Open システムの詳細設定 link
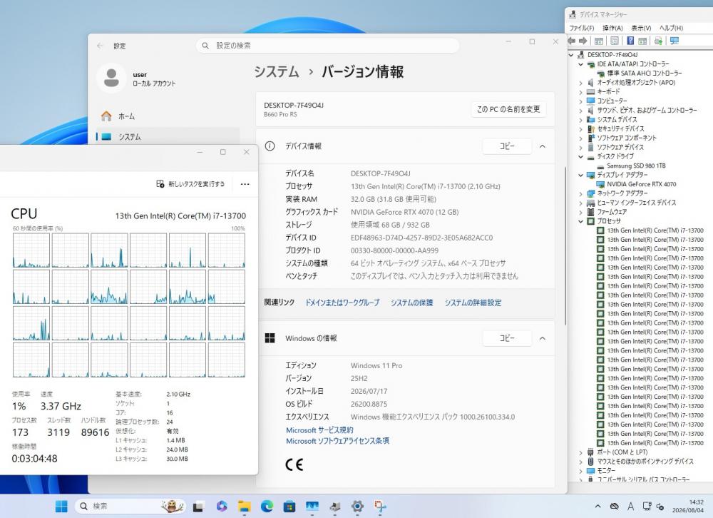713x518 pixels. pos(473,303)
